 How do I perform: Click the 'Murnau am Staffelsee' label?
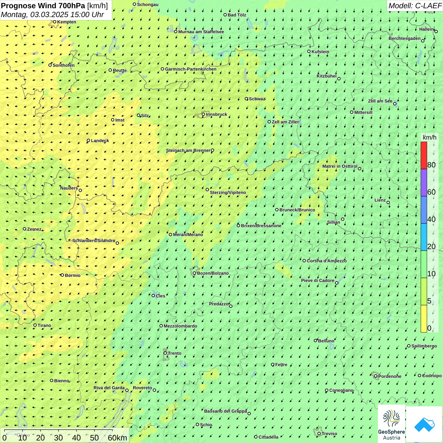[x=201, y=32]
